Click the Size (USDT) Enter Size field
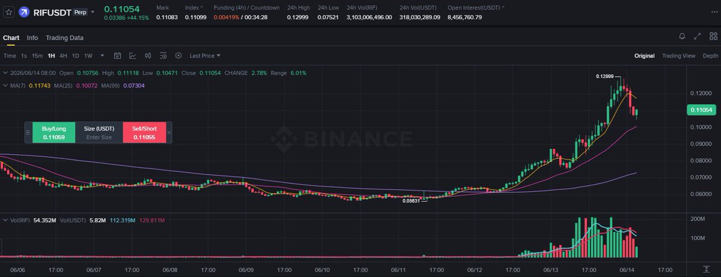 coord(99,133)
